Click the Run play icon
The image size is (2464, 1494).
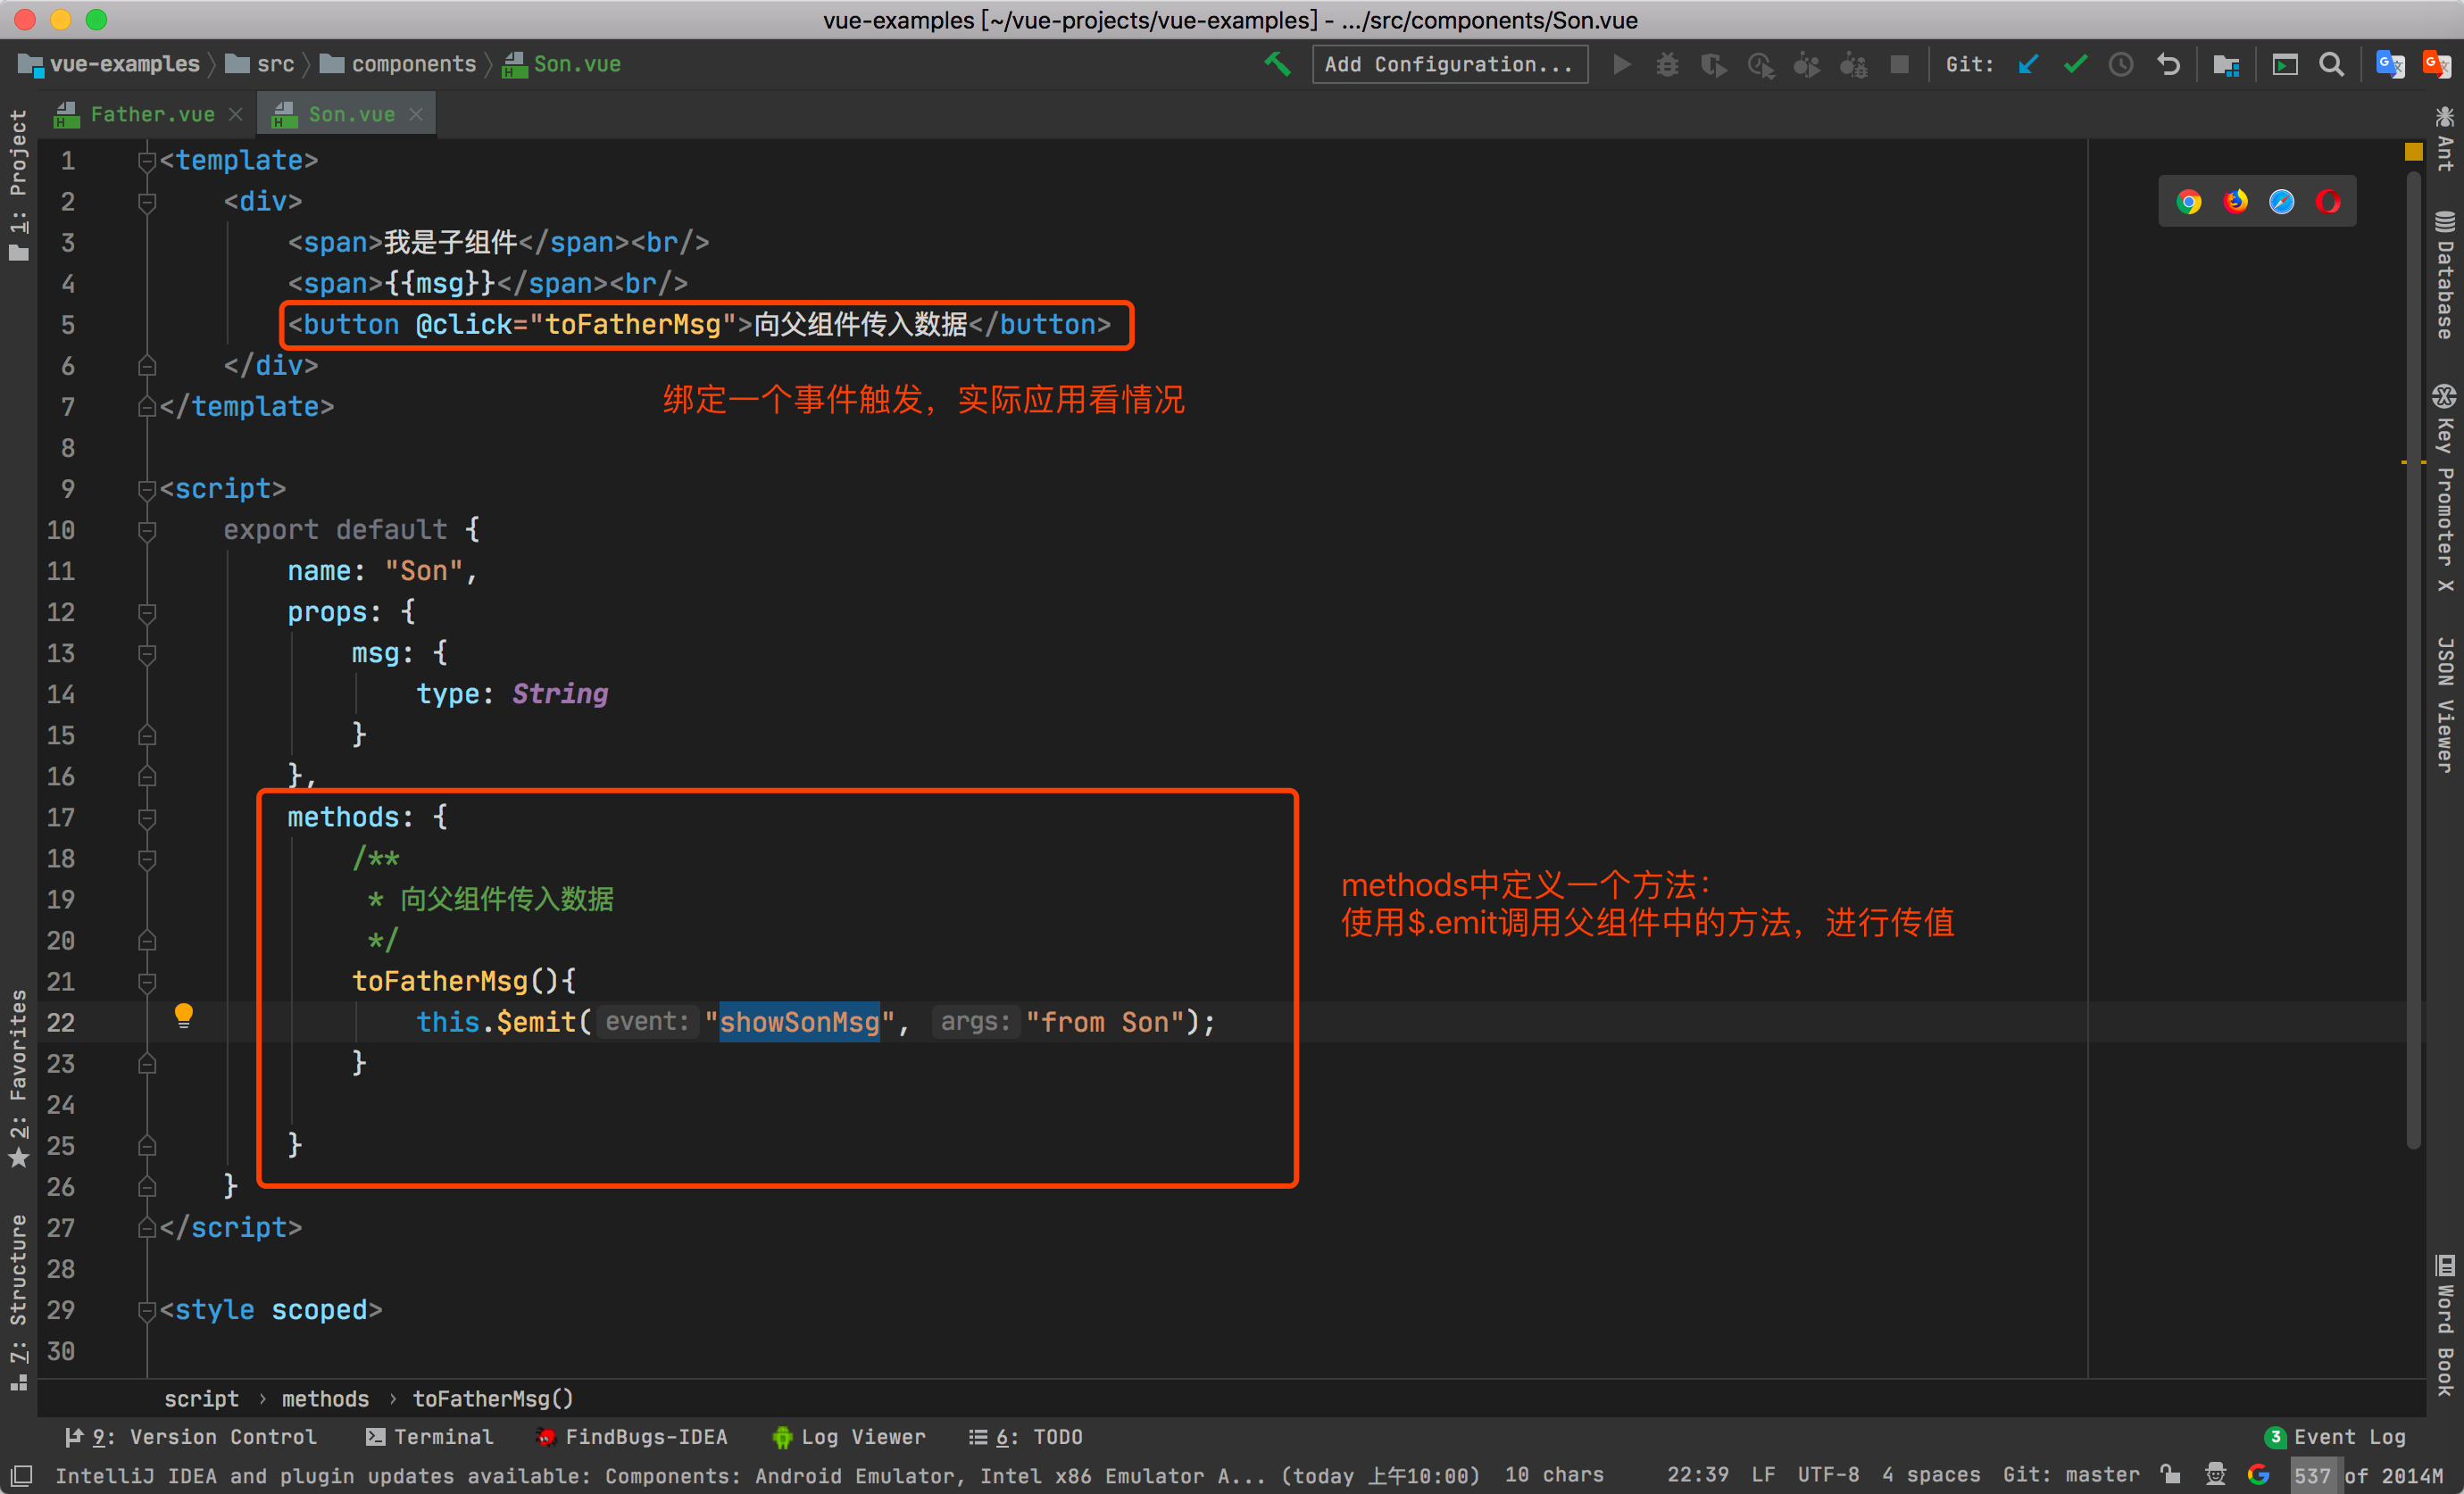click(x=1622, y=64)
